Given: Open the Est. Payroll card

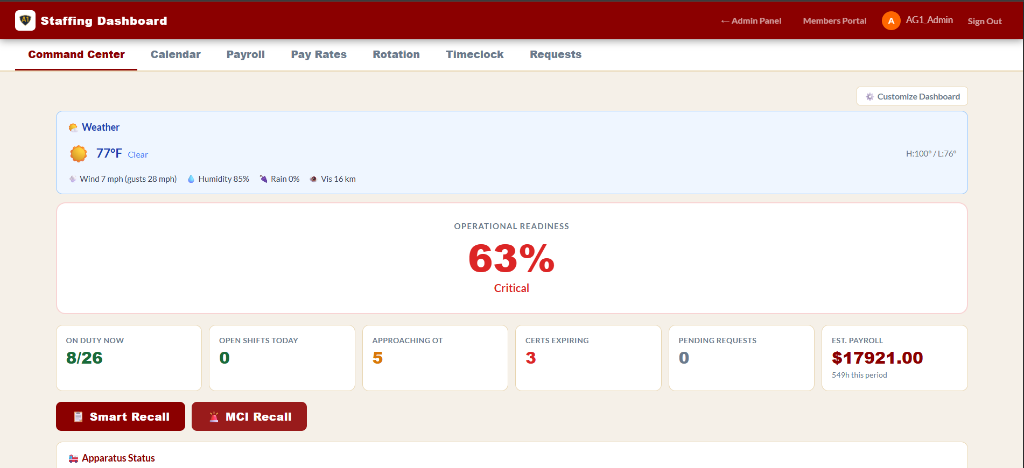Looking at the screenshot, I should 895,358.
